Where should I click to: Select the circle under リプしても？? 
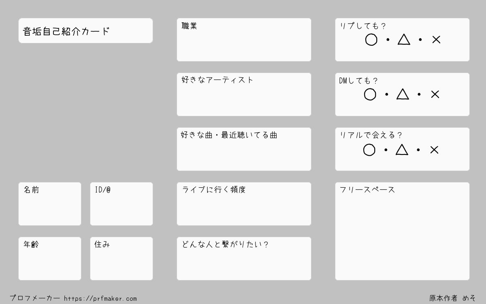tap(371, 40)
